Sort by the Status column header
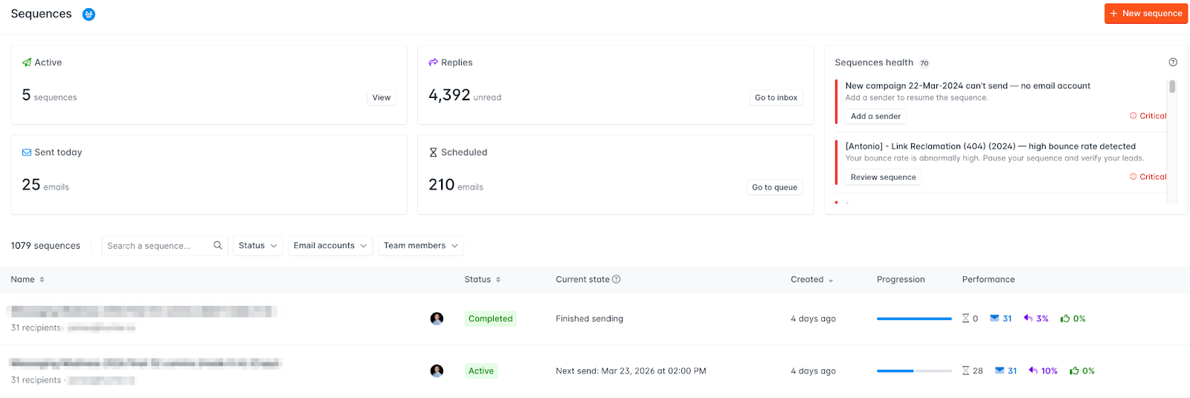1190x398 pixels. coord(482,280)
